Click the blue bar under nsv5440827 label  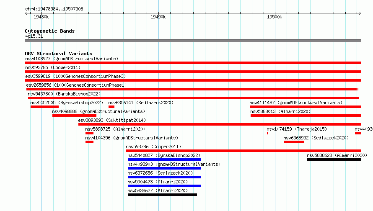(164, 160)
